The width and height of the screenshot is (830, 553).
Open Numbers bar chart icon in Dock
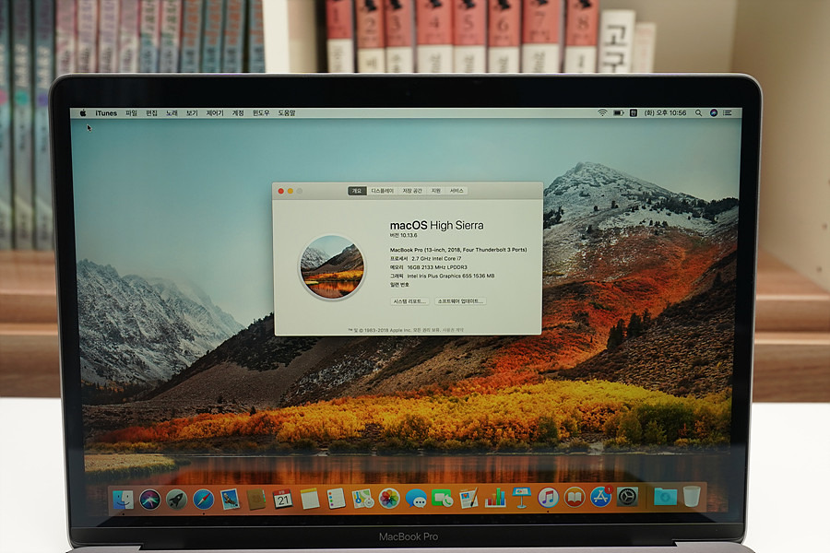pos(495,499)
